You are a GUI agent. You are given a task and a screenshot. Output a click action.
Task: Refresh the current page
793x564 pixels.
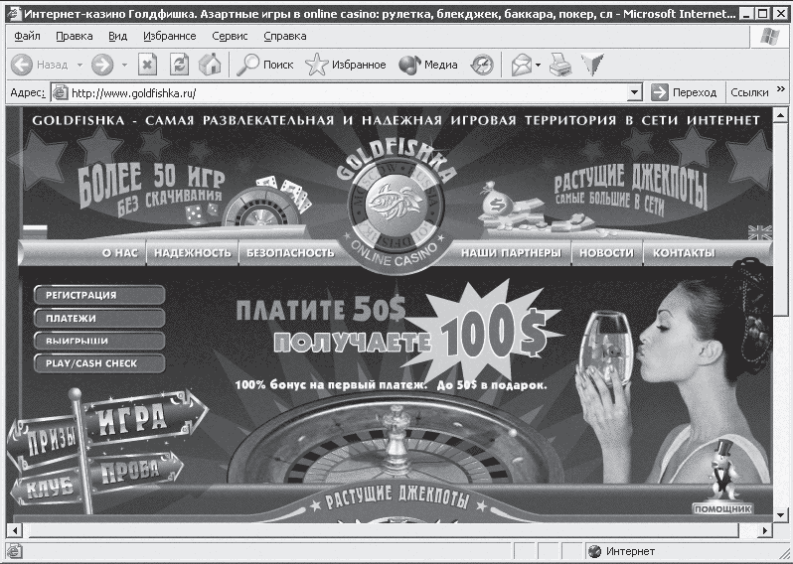tap(180, 65)
